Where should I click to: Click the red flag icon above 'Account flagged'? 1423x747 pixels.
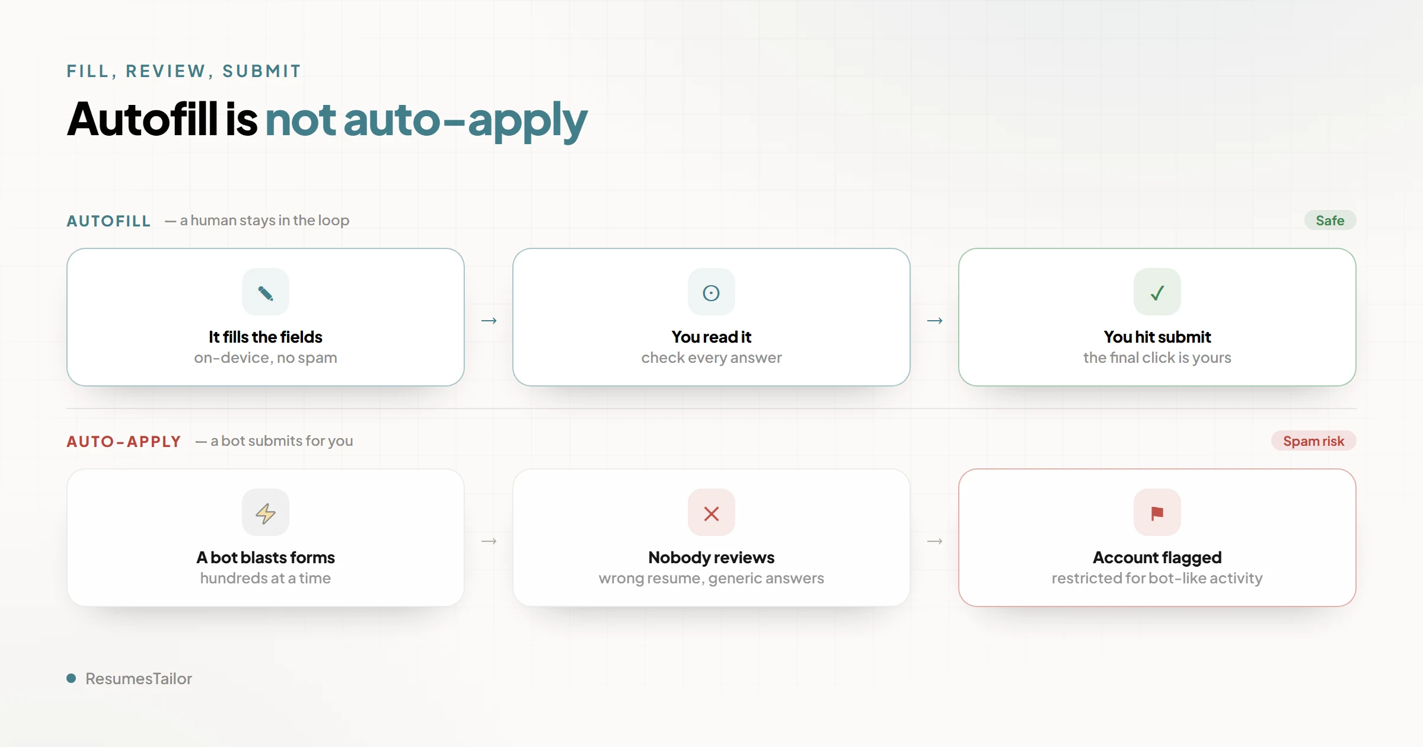[x=1157, y=513]
